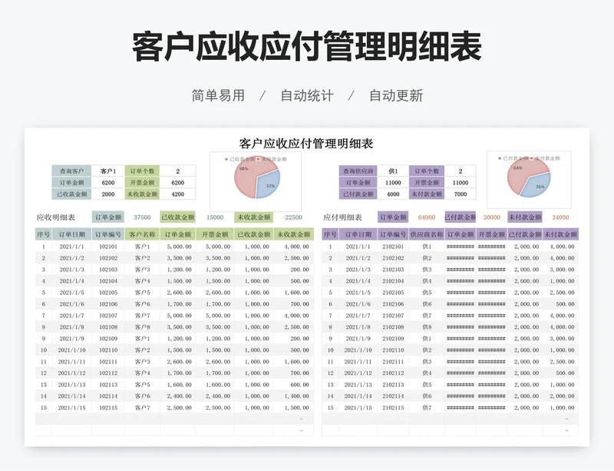
Task: Select the 未收款金额 value 4200 in query summary
Action: point(178,194)
